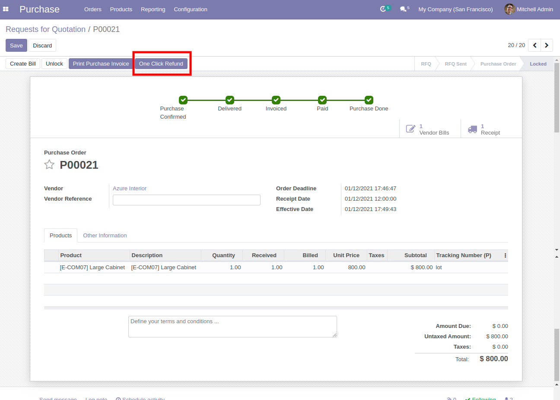Open the Configuration menu

click(191, 9)
